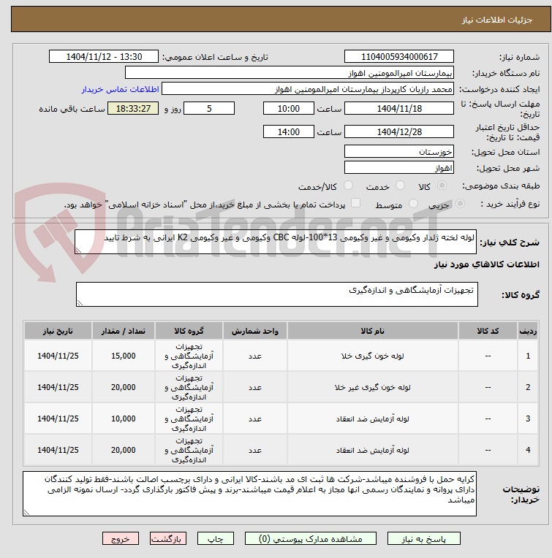Open مشاهده مدارک پیوستی (0) button
This screenshot has width=552, height=558.
(x=310, y=538)
